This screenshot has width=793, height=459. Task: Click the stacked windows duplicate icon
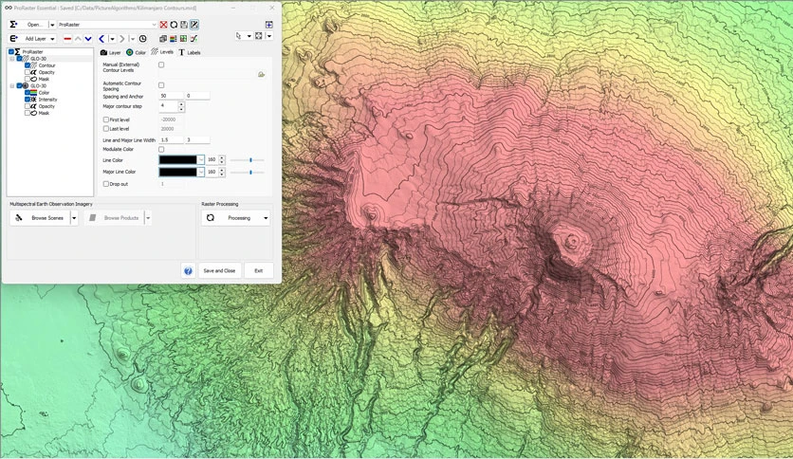163,39
